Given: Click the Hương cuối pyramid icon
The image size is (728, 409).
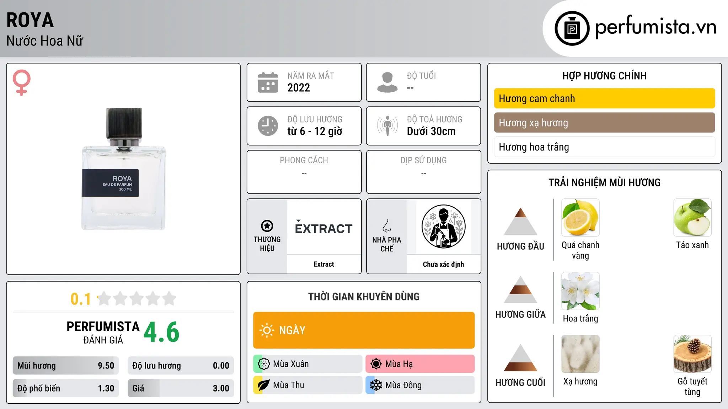Looking at the screenshot, I should [520, 358].
